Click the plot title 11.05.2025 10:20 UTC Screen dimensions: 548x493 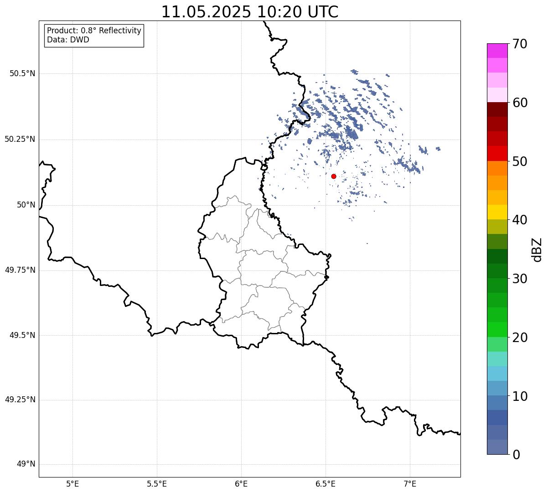(250, 11)
